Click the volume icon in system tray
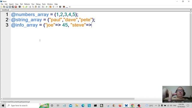This screenshot has width=192, height=108. tap(171, 105)
